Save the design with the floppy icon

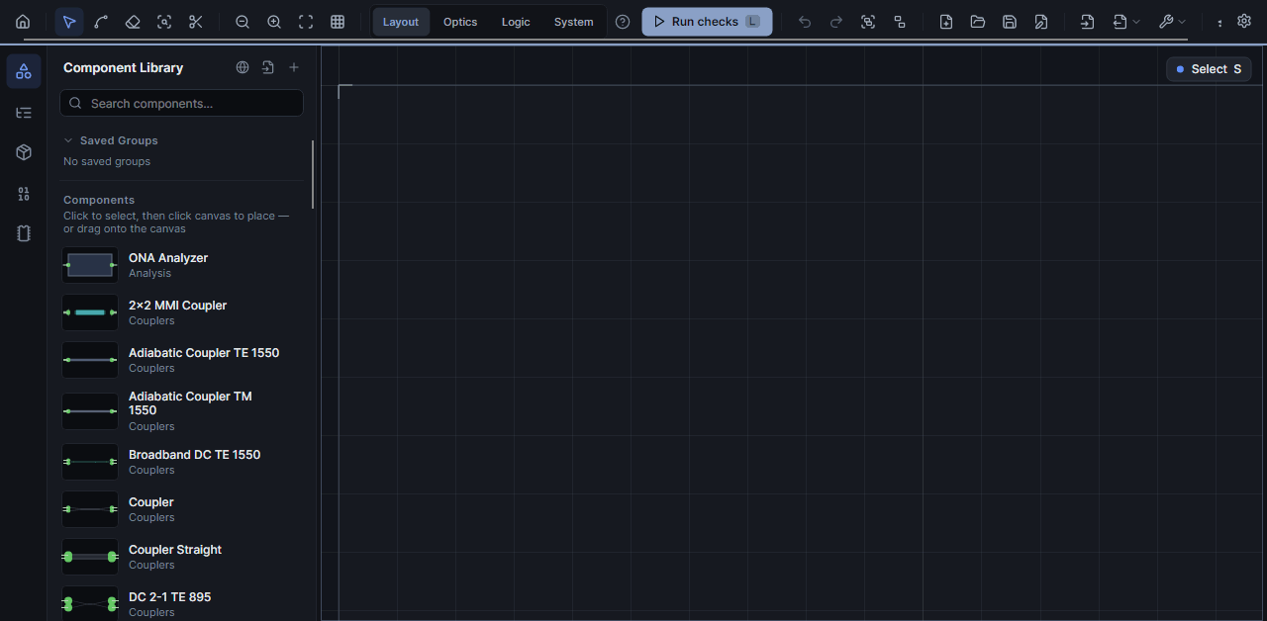click(1010, 22)
